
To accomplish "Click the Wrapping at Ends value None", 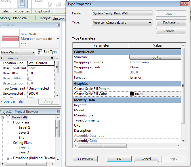I will [x=155, y=67].
